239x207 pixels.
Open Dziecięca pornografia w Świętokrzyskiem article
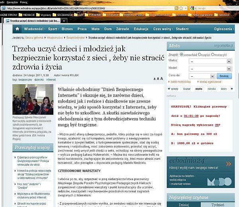[33, 161]
